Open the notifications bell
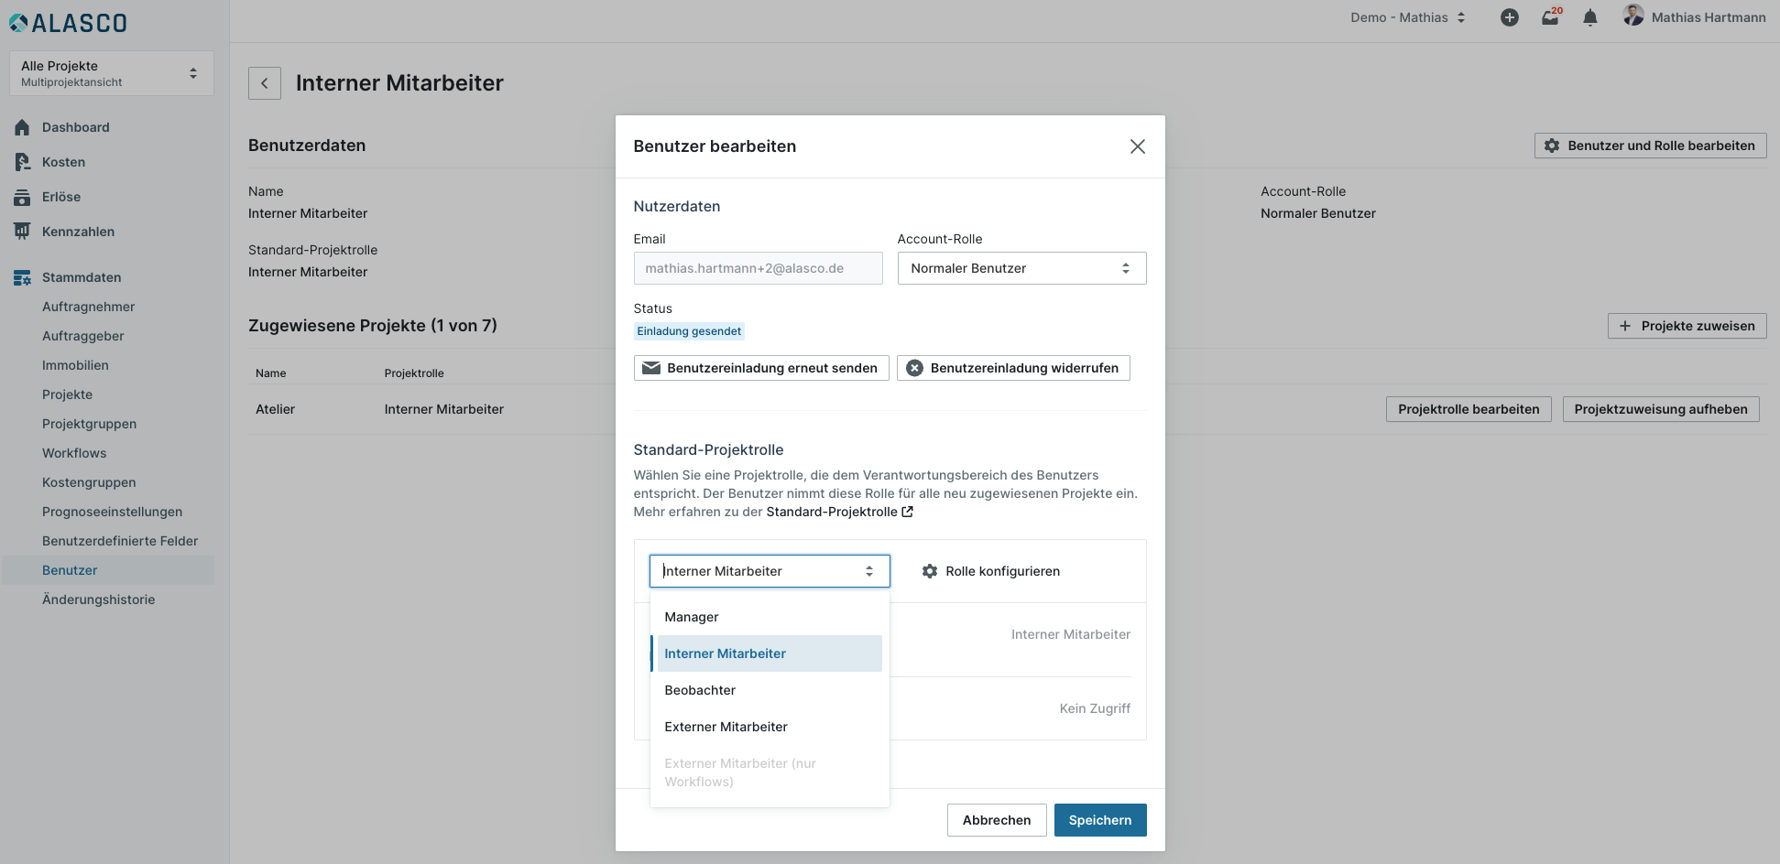Image resolution: width=1780 pixels, height=864 pixels. point(1590,17)
